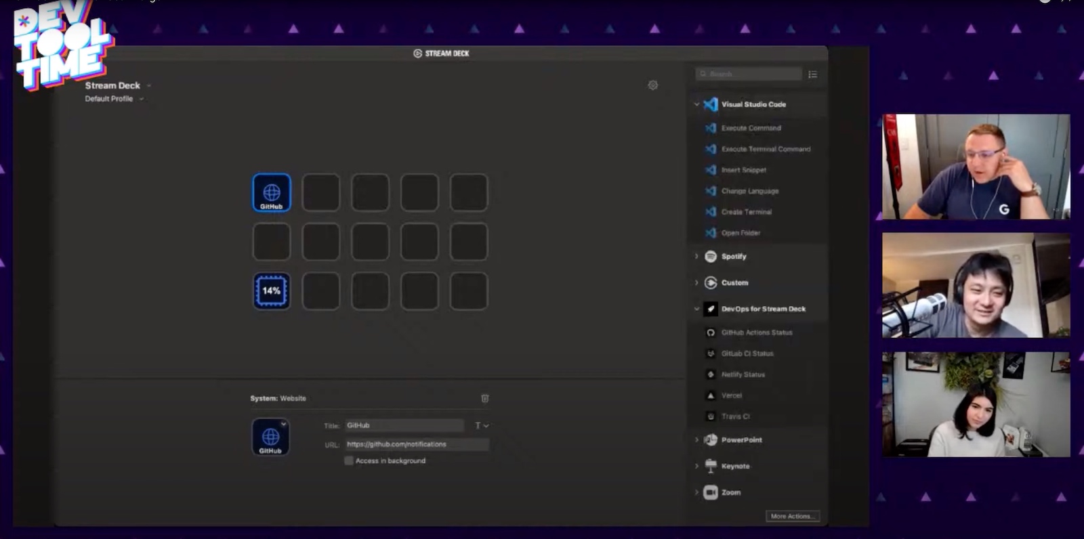Click the "Open Folder" action text
Image resolution: width=1084 pixels, height=539 pixels.
741,233
